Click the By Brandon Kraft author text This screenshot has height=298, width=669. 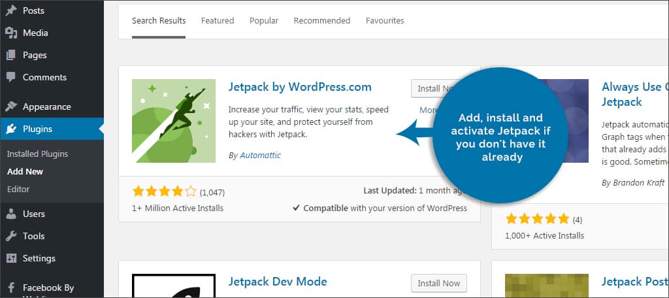point(633,183)
